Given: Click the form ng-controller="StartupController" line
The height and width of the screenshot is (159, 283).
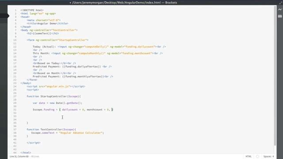Looking at the screenshot, I should (57, 40).
